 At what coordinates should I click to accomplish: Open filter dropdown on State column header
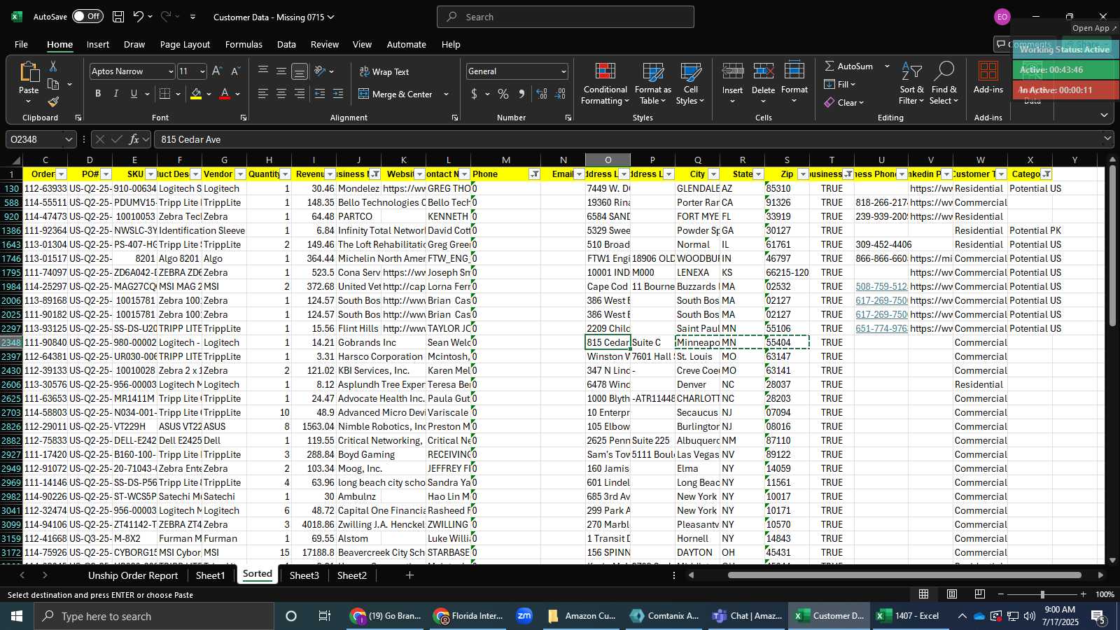tap(758, 174)
